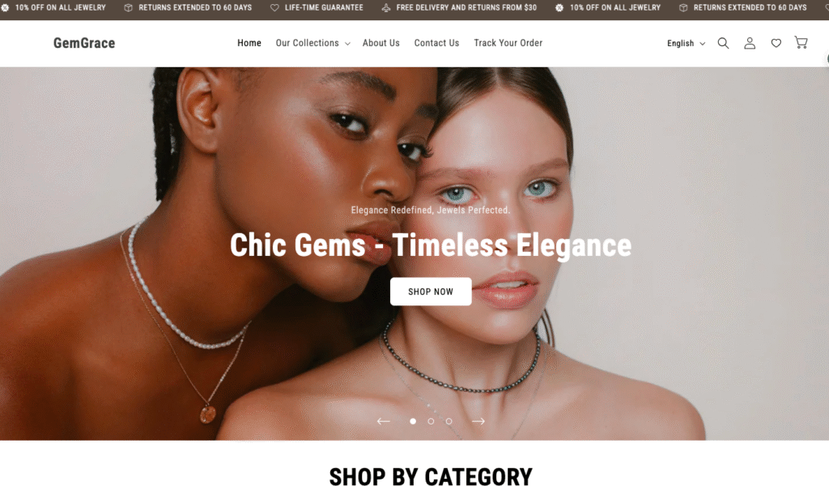This screenshot has width=829, height=486.
Task: Open the Track Your Order link
Action: [508, 44]
